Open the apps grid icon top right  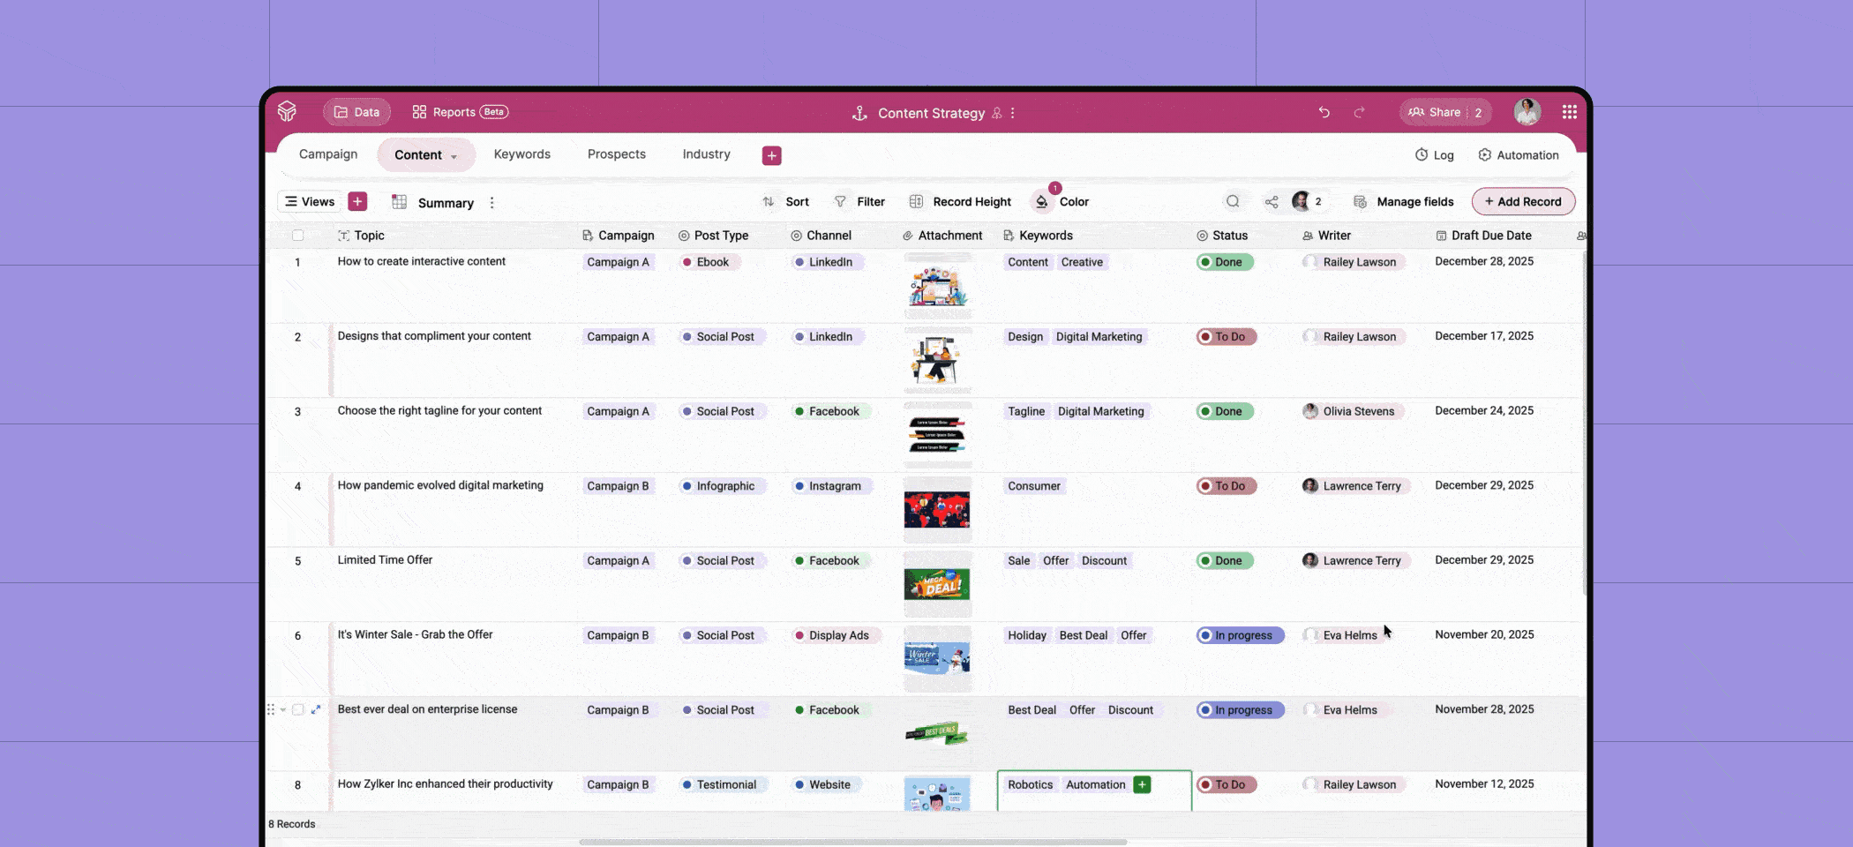point(1569,111)
